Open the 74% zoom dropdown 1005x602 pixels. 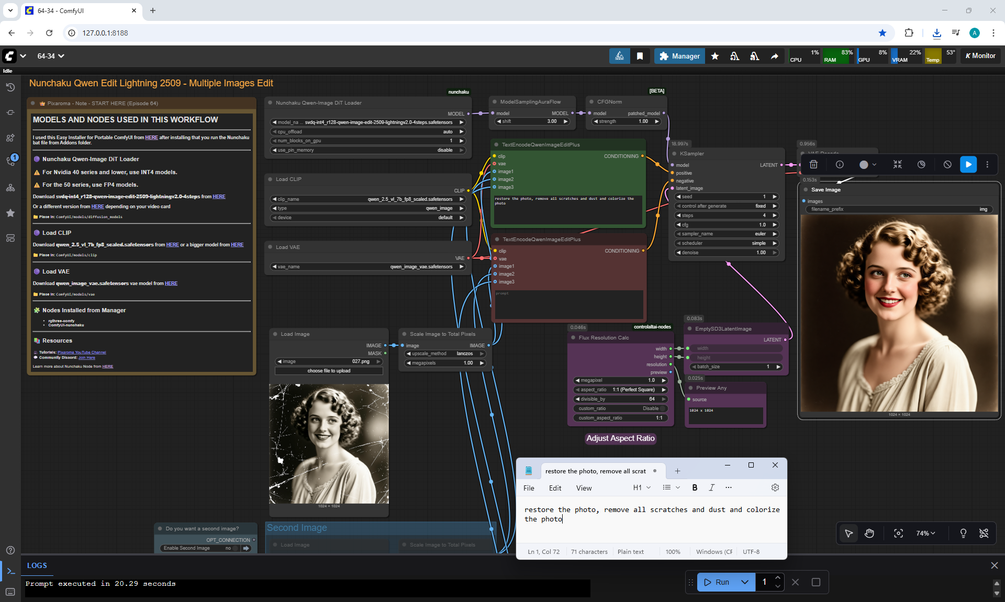coord(925,533)
